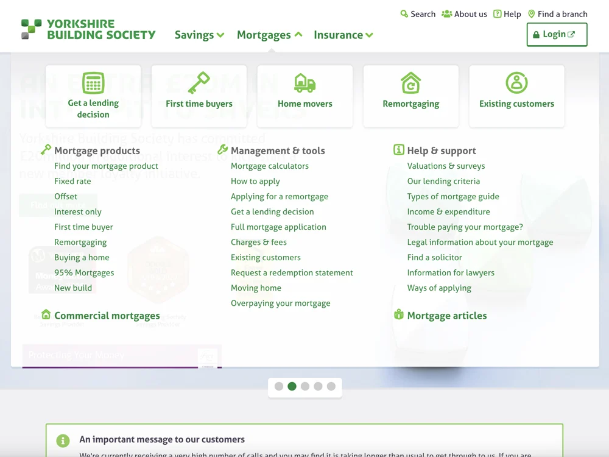
Task: Click the info icon in important message box
Action: pos(63,441)
